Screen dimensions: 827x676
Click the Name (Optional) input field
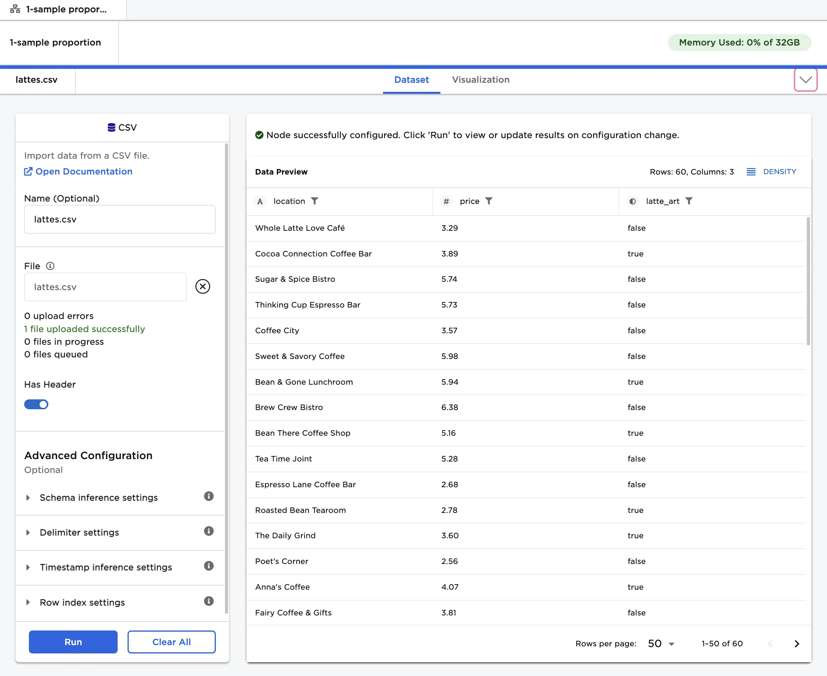tap(120, 219)
